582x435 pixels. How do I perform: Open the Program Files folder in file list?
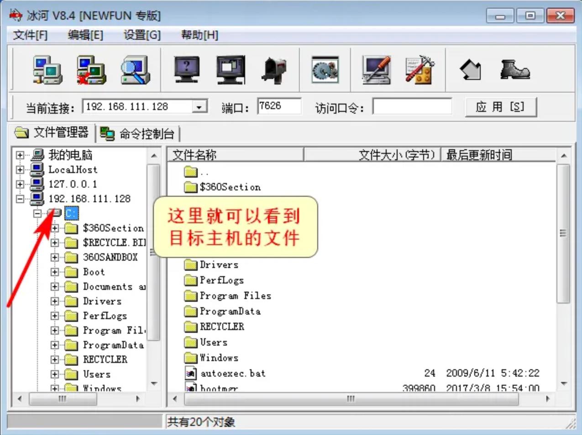pos(236,295)
